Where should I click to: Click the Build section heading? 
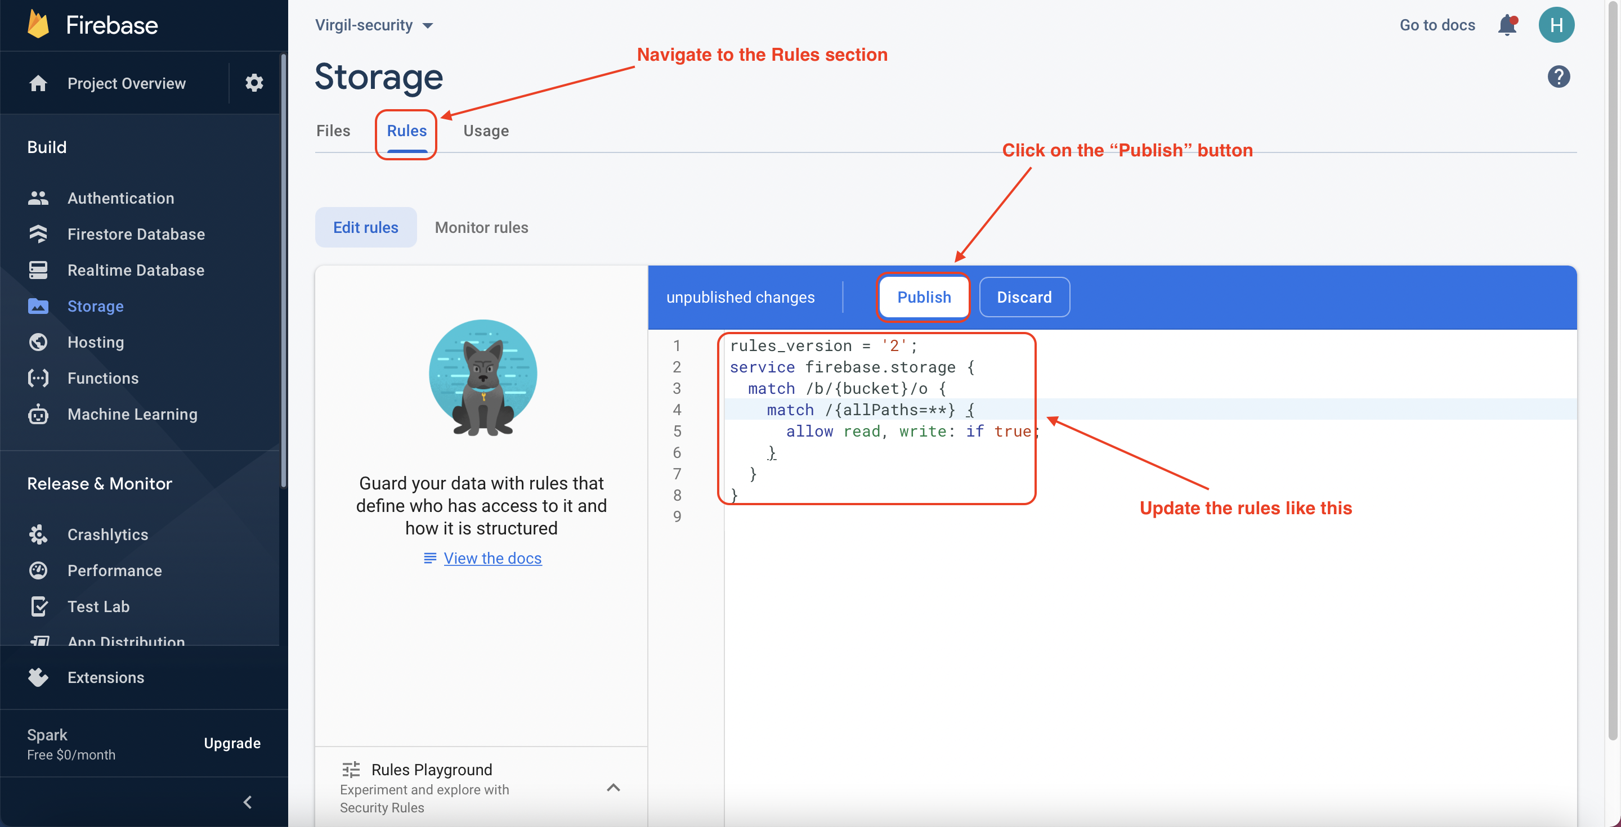47,147
